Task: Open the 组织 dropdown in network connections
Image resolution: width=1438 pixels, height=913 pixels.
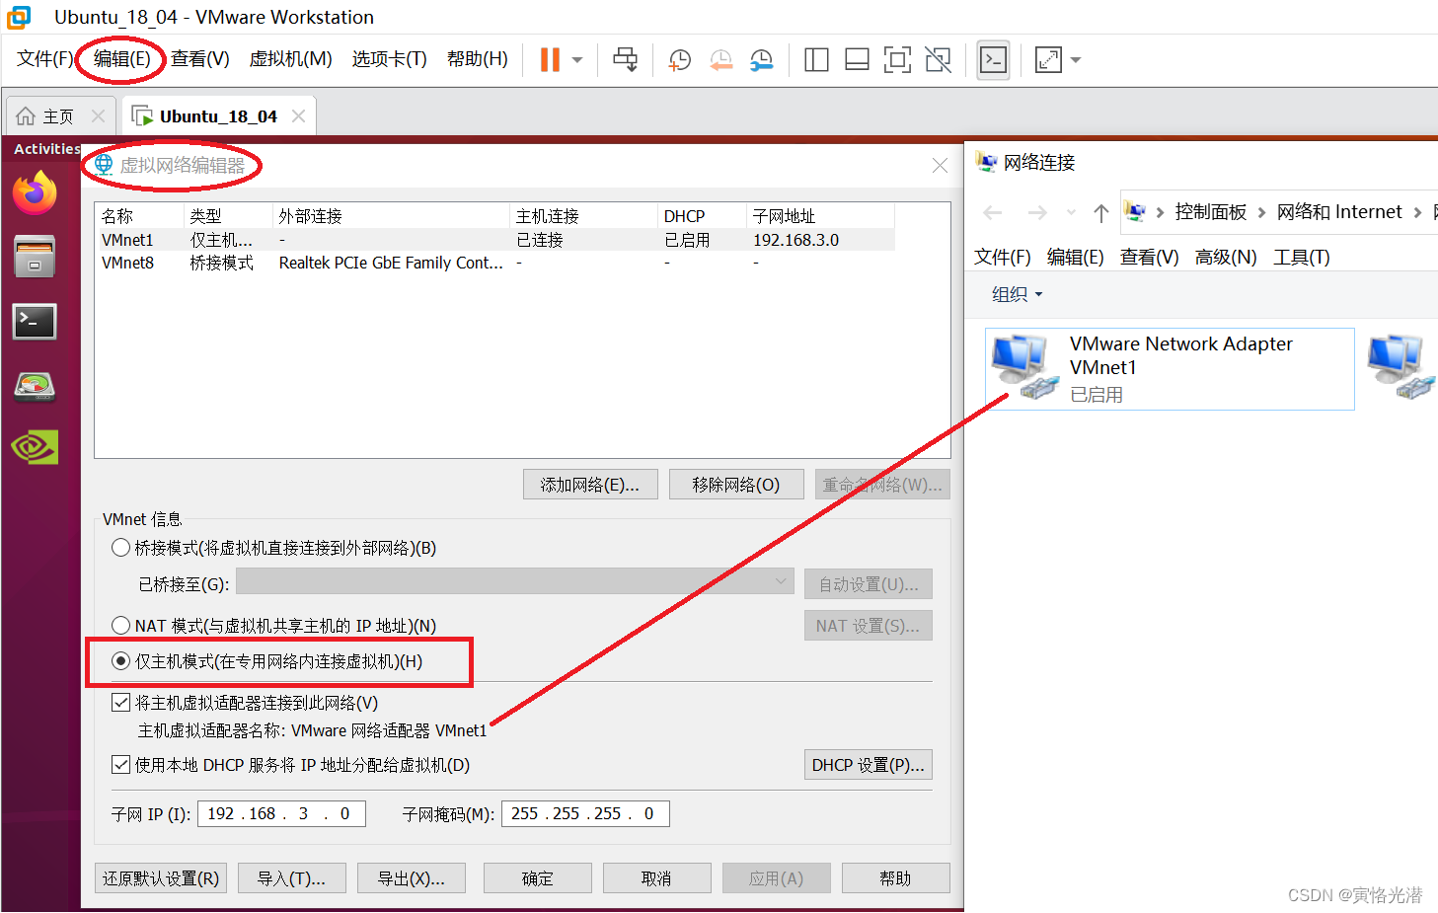Action: (x=1017, y=295)
